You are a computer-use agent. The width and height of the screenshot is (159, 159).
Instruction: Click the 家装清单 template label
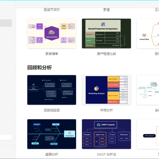pyautogui.click(x=52, y=54)
